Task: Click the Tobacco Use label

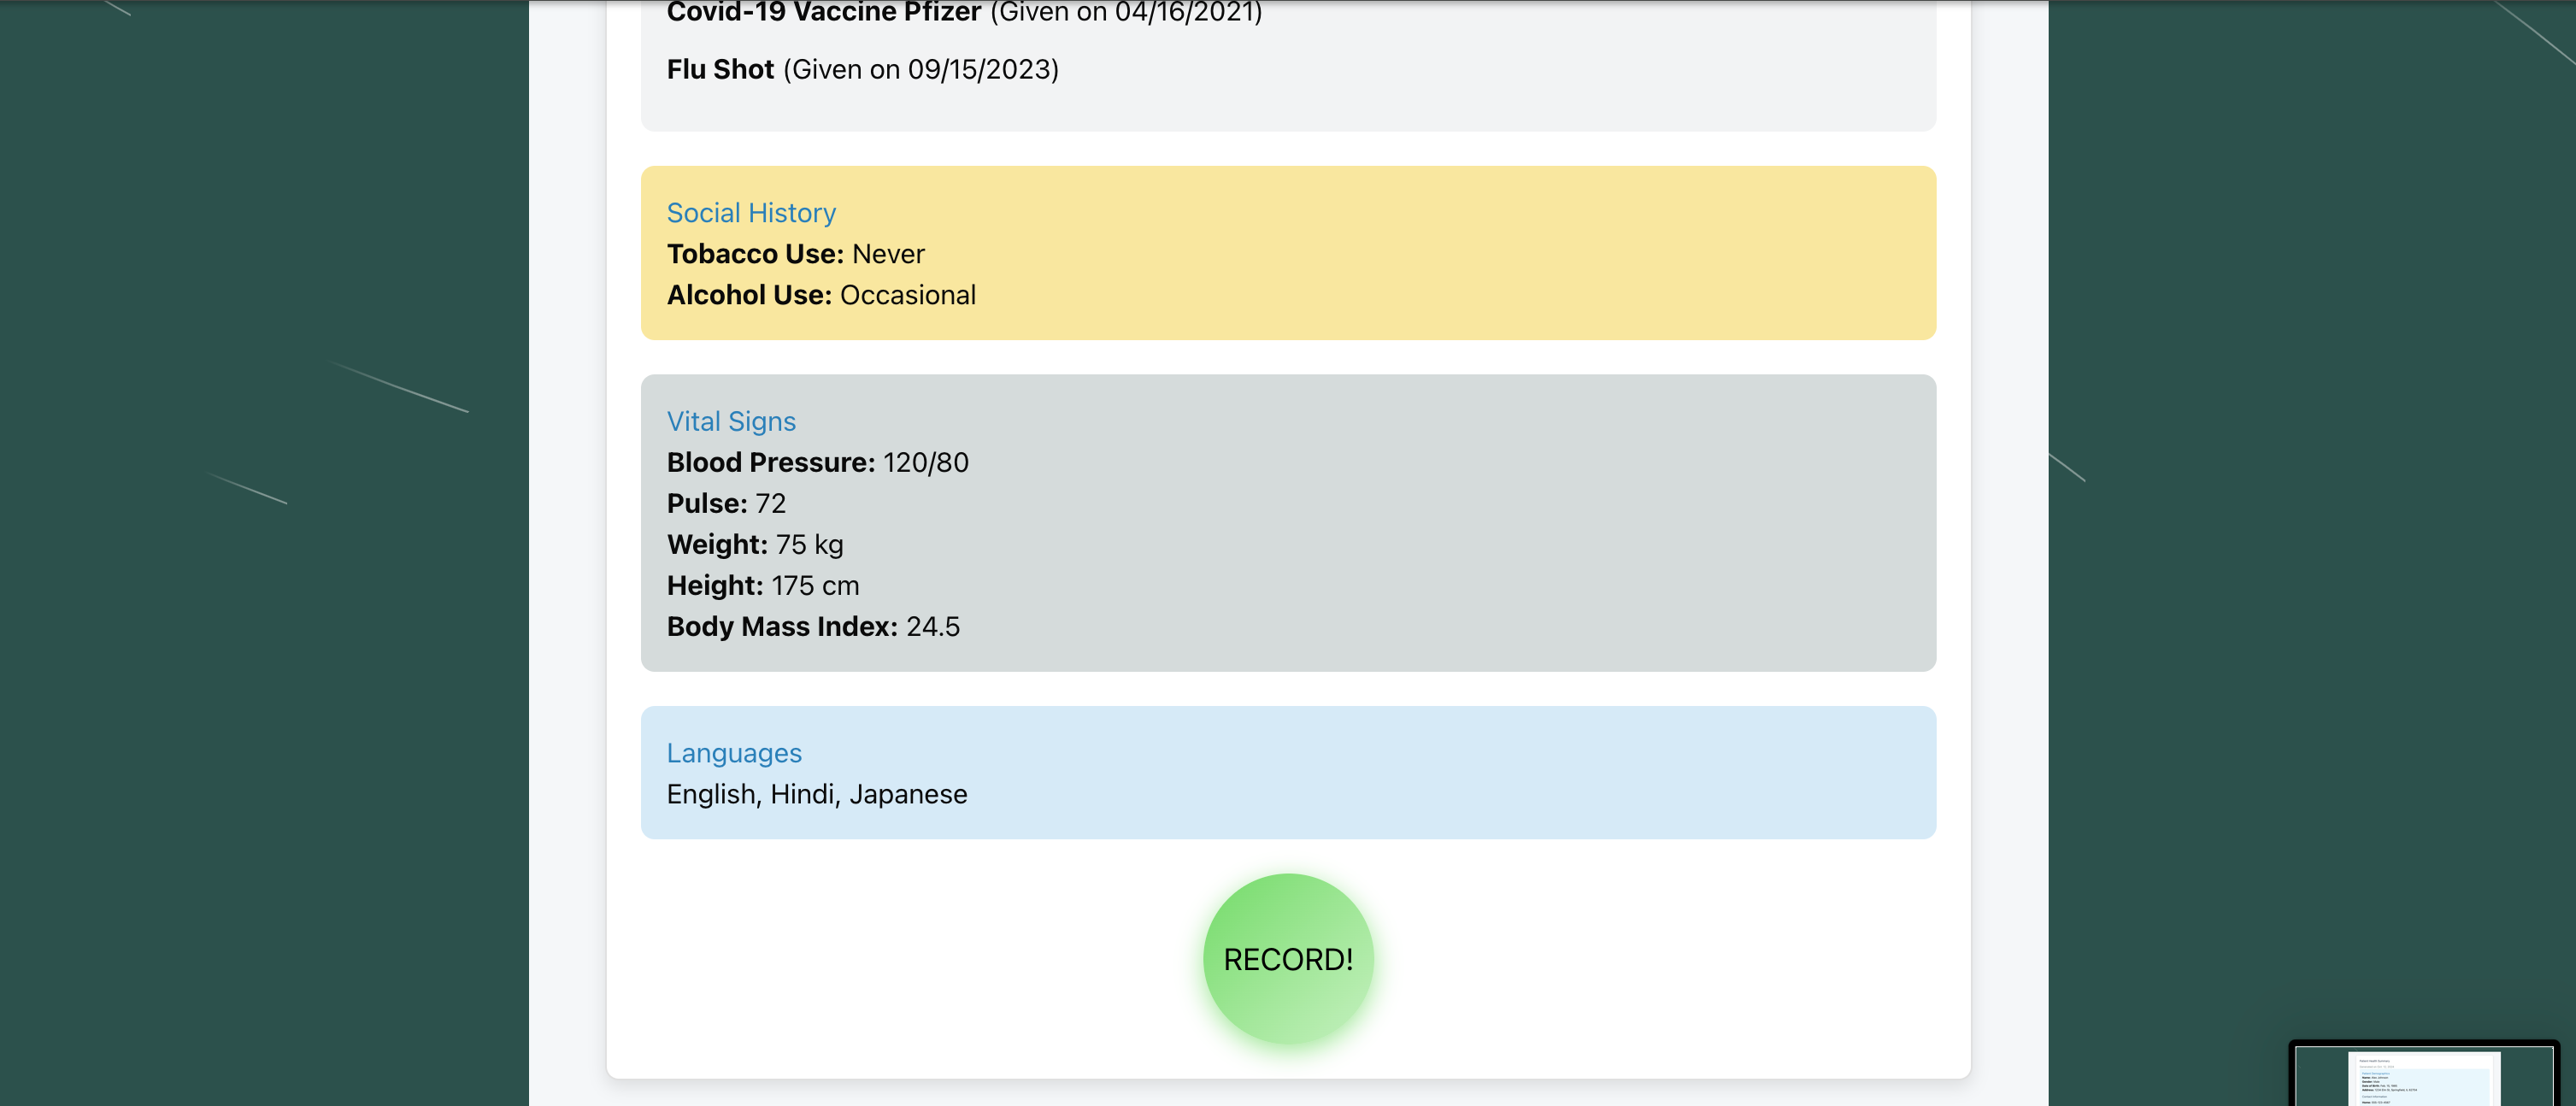Action: click(x=755, y=254)
